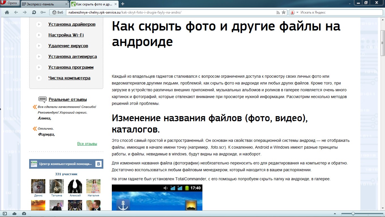Click the member name Татьяна

pyautogui.click(x=57, y=196)
